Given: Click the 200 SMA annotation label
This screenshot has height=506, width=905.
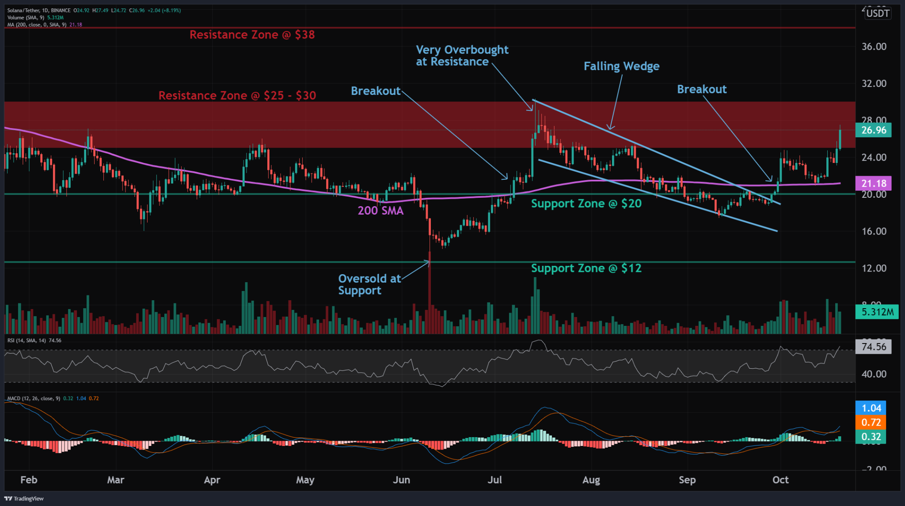Looking at the screenshot, I should 381,211.
